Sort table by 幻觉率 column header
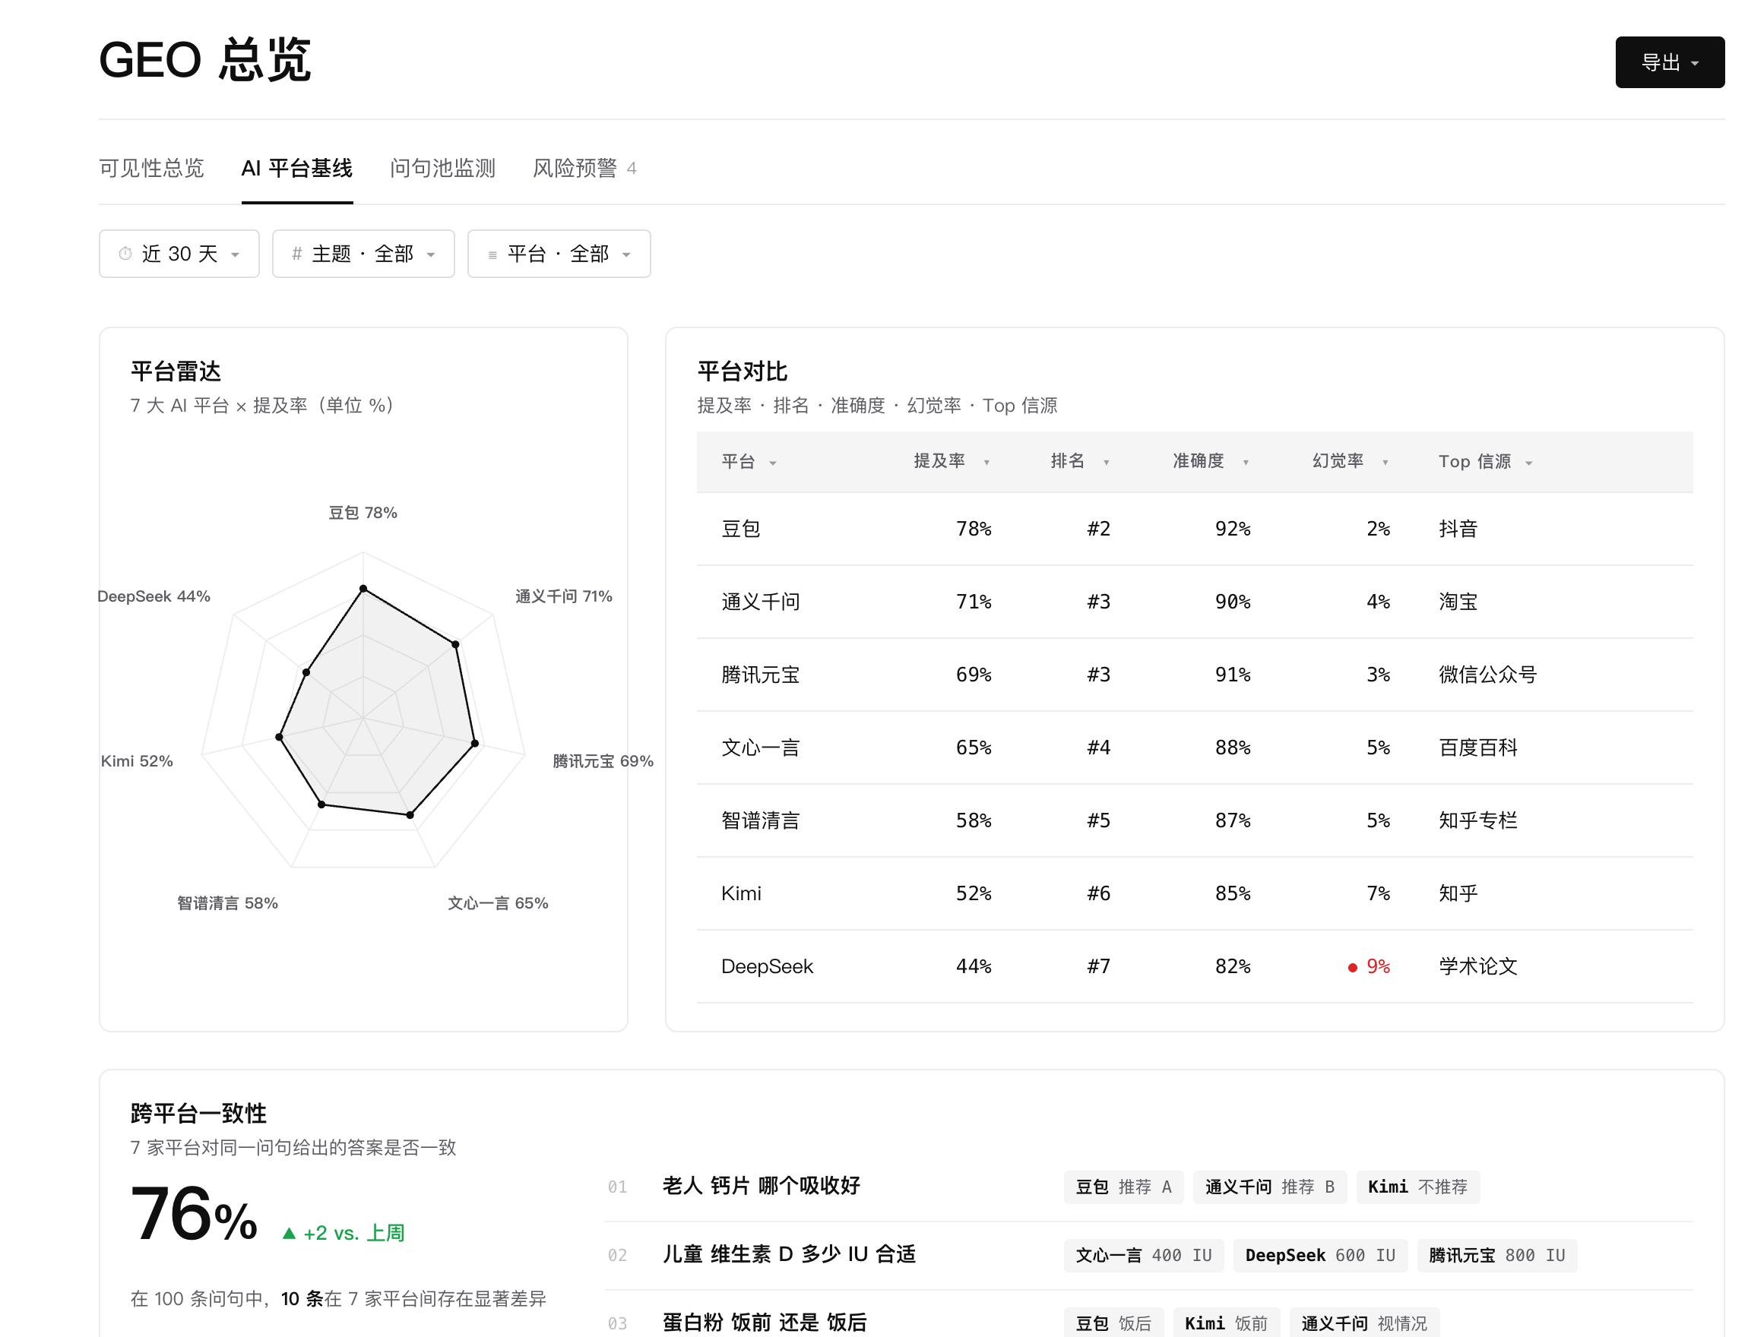The height and width of the screenshot is (1337, 1748). 1350,462
